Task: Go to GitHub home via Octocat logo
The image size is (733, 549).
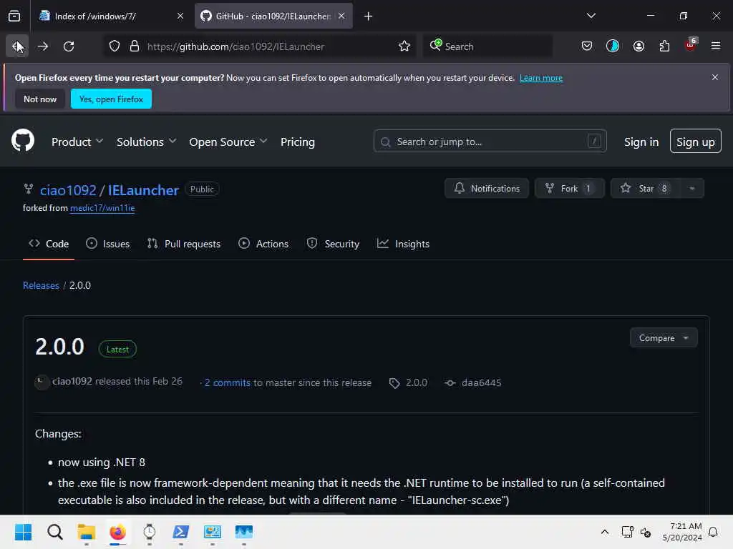Action: (23, 141)
